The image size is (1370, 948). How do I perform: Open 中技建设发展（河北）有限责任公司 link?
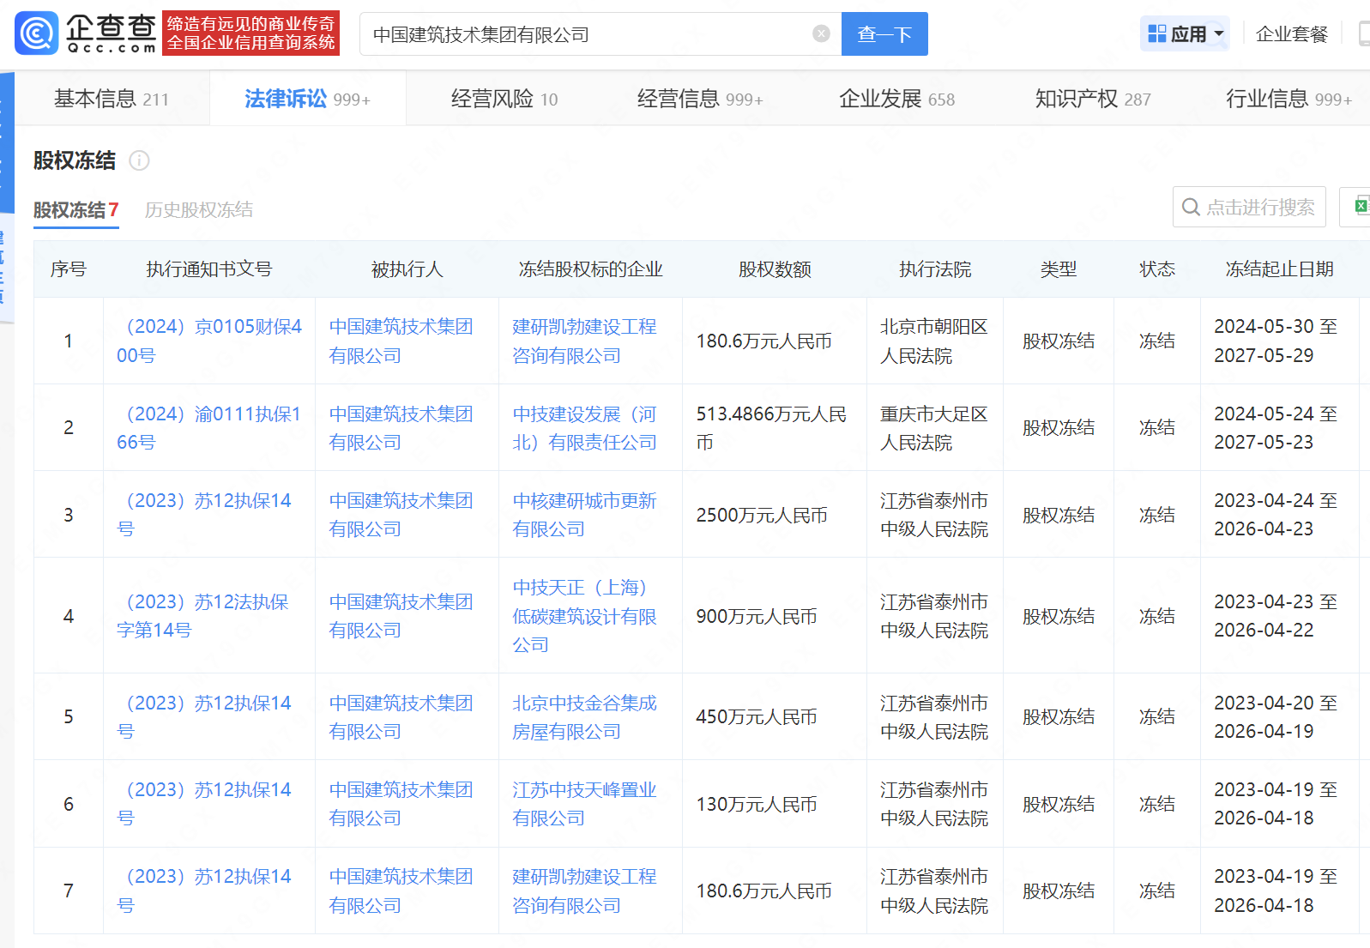(584, 427)
